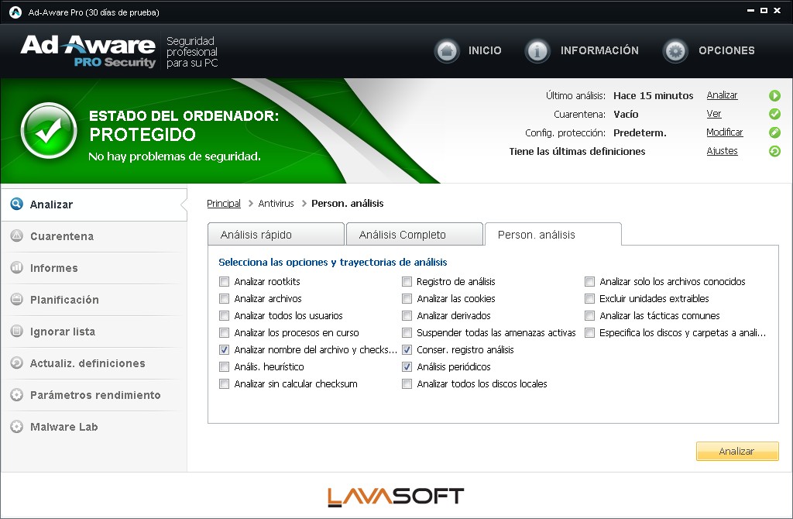This screenshot has width=793, height=519.
Task: Click the Ignorar lista icon in sidebar
Action: point(17,331)
